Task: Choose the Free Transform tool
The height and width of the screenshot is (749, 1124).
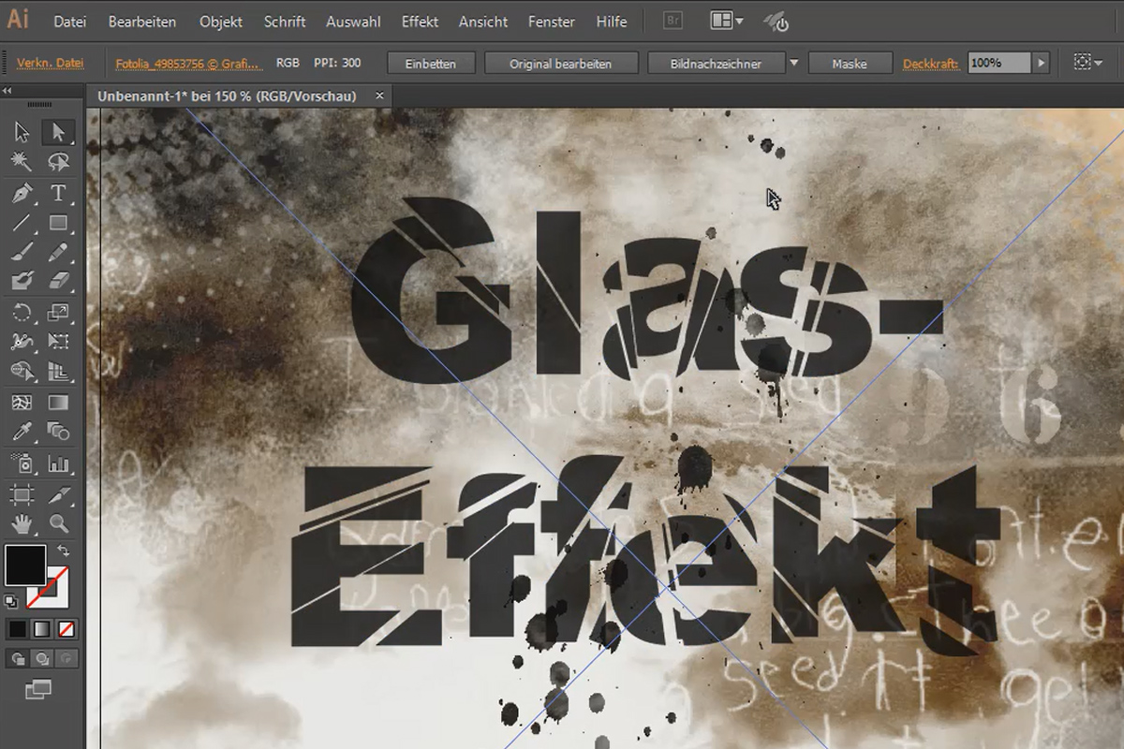Action: point(58,342)
